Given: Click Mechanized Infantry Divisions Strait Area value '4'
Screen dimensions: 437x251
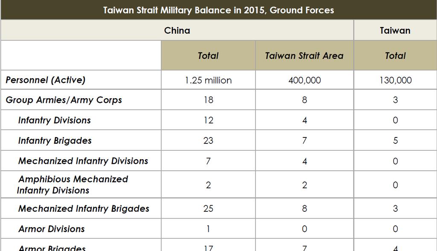Looking at the screenshot, I should 304,161.
